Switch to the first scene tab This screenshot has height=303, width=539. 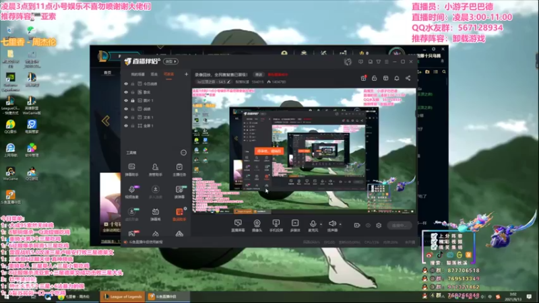pos(137,74)
